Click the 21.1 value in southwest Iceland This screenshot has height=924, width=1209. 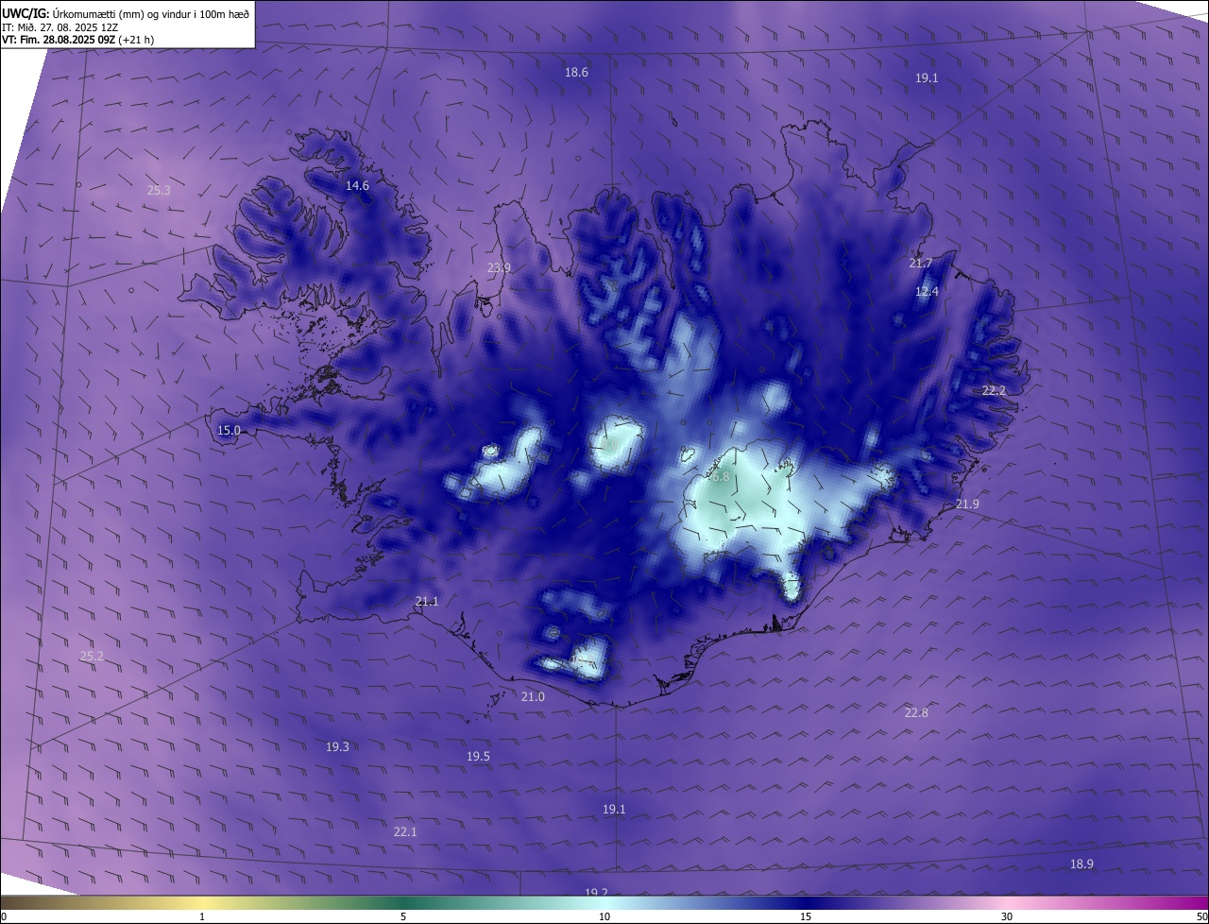click(x=427, y=601)
